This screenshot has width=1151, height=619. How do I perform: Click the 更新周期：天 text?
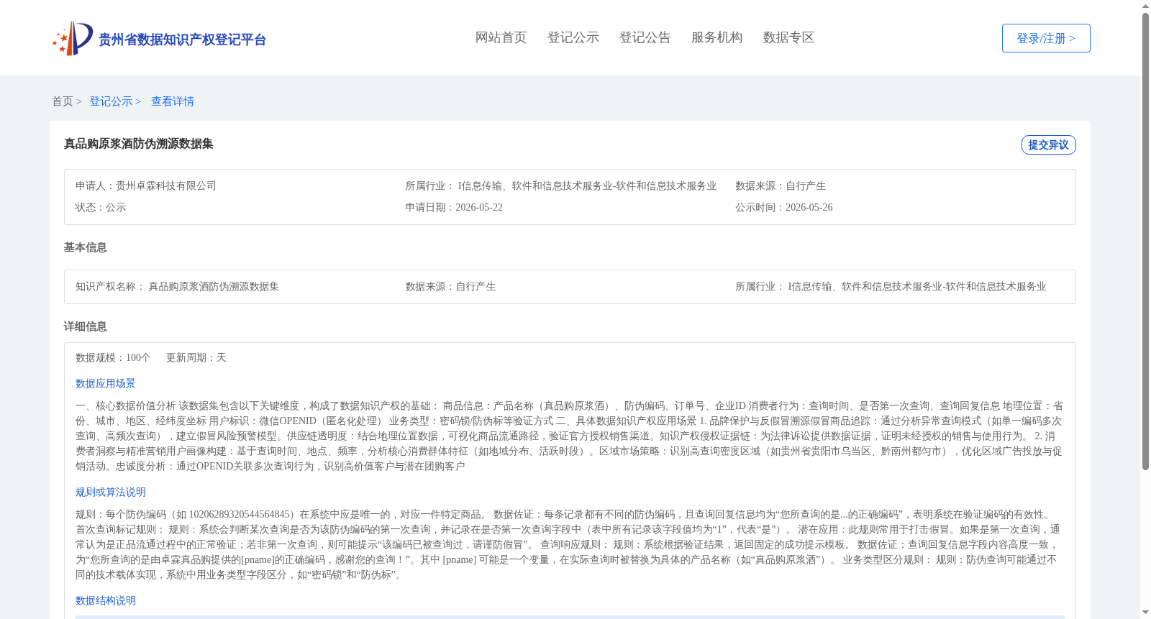(196, 357)
